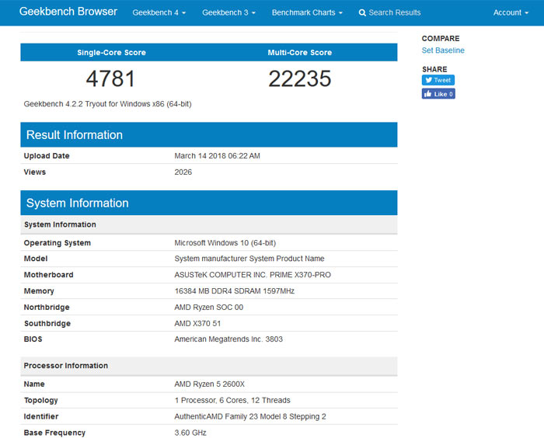Viewport: 544px width, 438px height.
Task: Open the Geekbench 4 dropdown menu
Action: point(159,13)
